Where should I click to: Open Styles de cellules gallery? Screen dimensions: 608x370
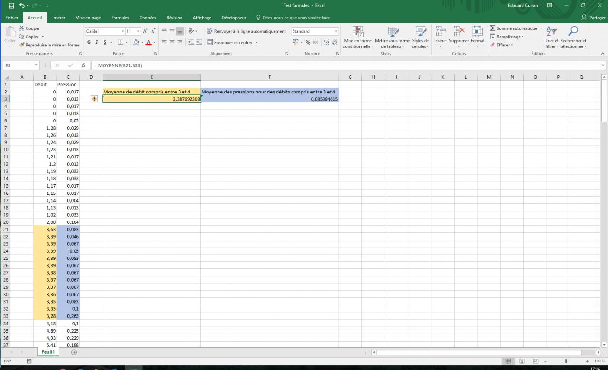[x=420, y=37]
